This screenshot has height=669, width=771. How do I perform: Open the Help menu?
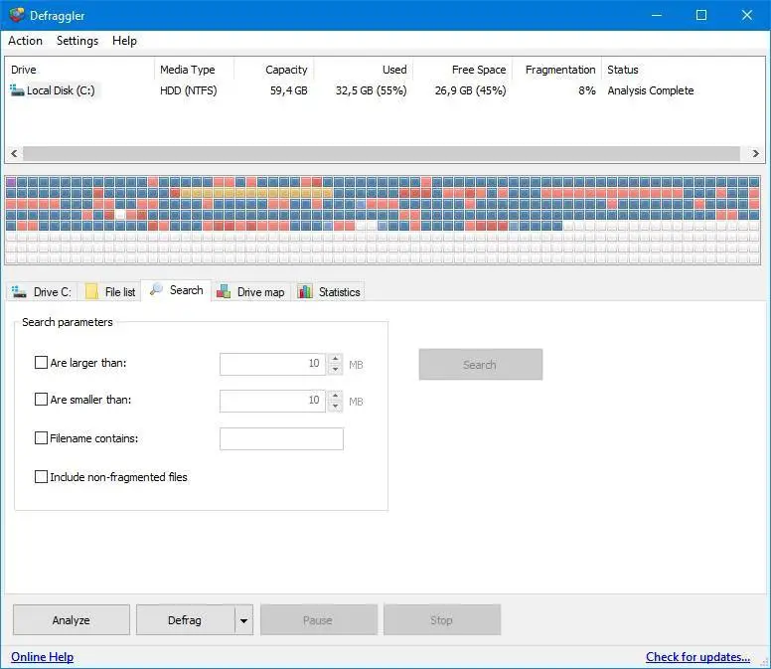(x=124, y=41)
